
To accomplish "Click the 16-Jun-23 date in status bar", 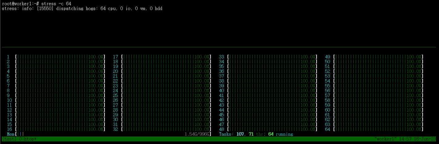I will point(425,139).
